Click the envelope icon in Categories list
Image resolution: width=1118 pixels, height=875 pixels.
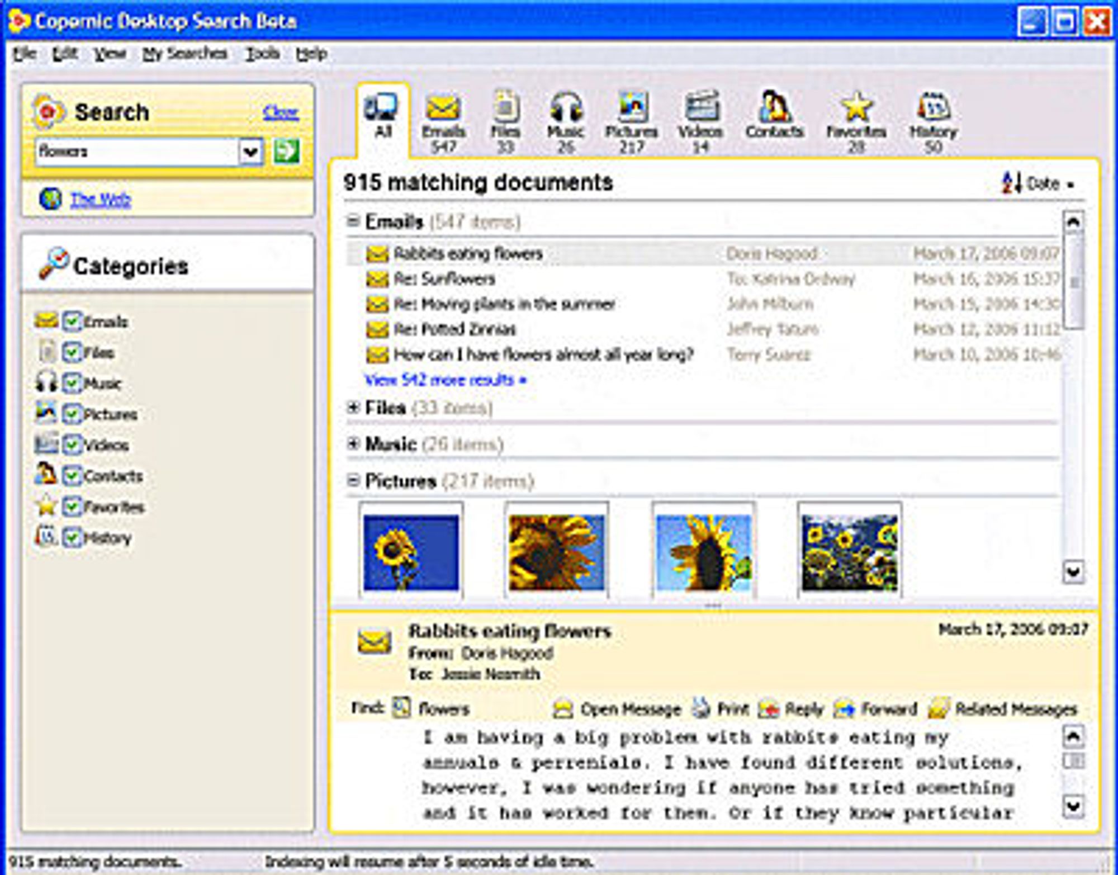(x=46, y=320)
